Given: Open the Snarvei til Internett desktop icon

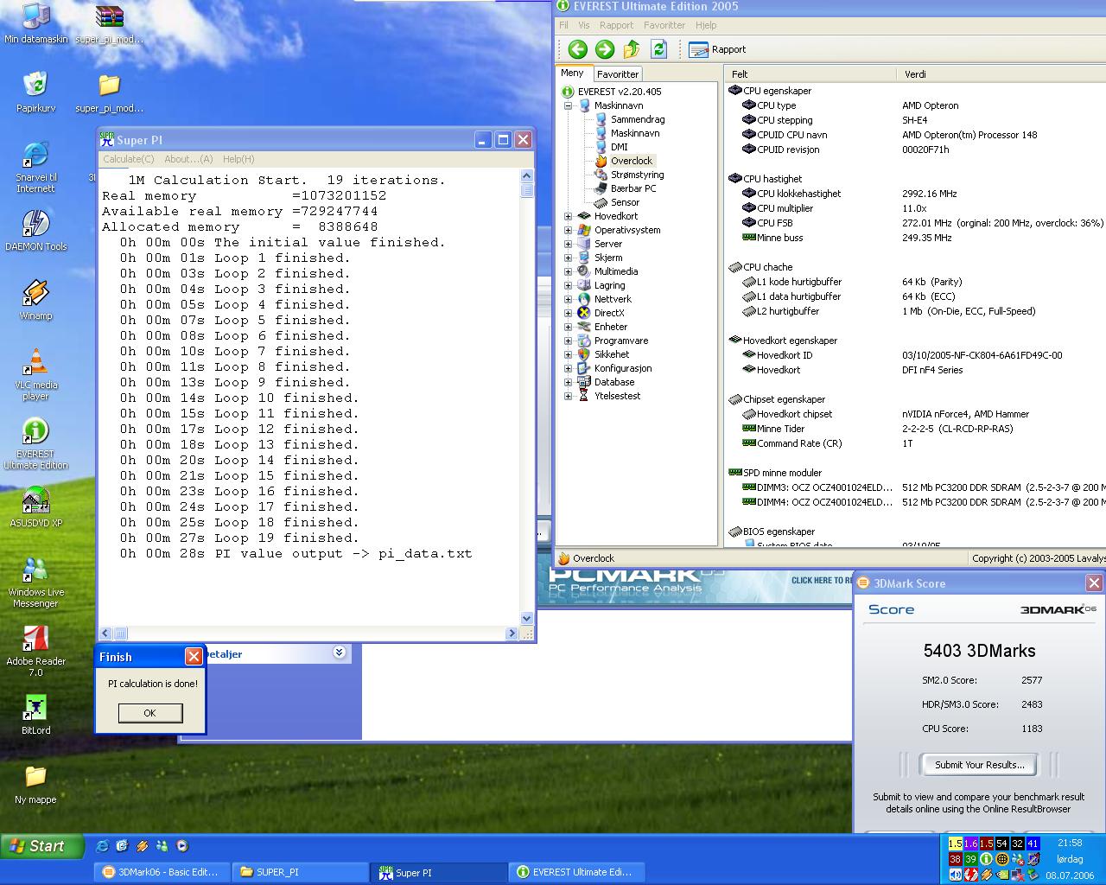Looking at the screenshot, I should click(x=35, y=168).
